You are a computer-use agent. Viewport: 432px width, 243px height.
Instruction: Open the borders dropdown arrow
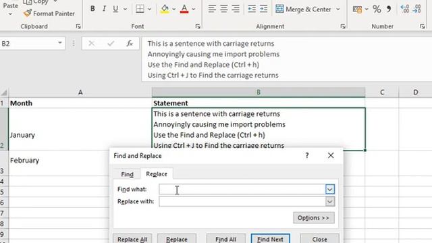point(150,9)
